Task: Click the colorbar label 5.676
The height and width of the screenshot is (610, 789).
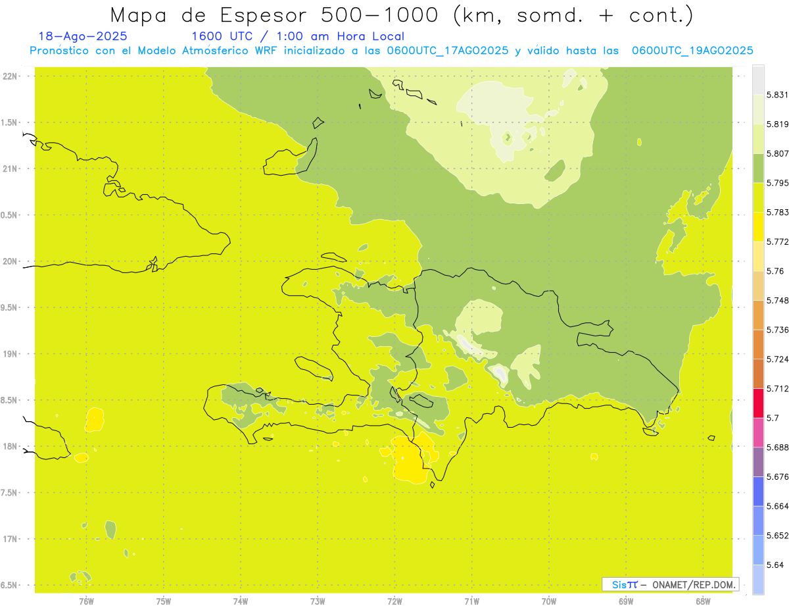Action: [777, 477]
